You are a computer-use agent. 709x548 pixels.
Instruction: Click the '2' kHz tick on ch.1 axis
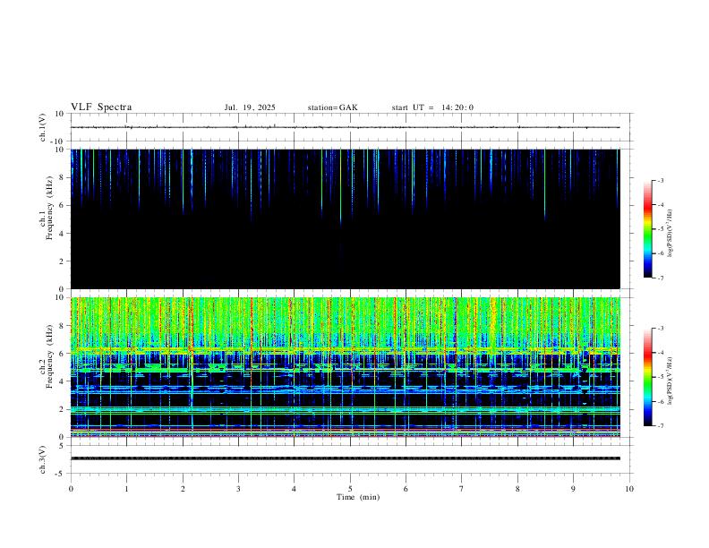tap(62, 261)
